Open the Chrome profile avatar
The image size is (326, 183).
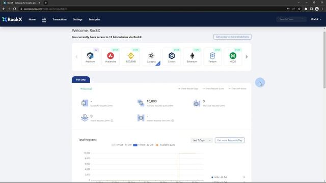[317, 9]
